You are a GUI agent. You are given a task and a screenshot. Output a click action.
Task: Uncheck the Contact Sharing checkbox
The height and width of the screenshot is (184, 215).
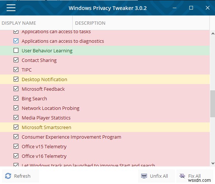16,60
